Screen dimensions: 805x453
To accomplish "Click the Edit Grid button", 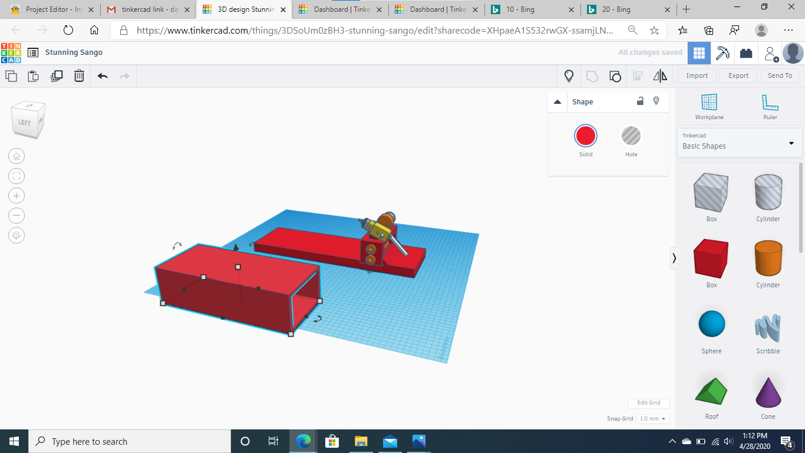I will (x=648, y=403).
